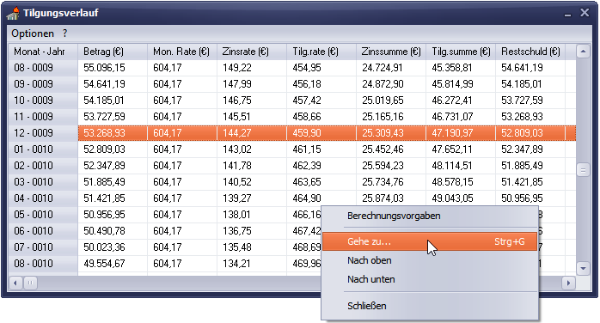Click the Tilg.summe cell 48.578,15
This screenshot has width=600, height=323.
(x=461, y=182)
